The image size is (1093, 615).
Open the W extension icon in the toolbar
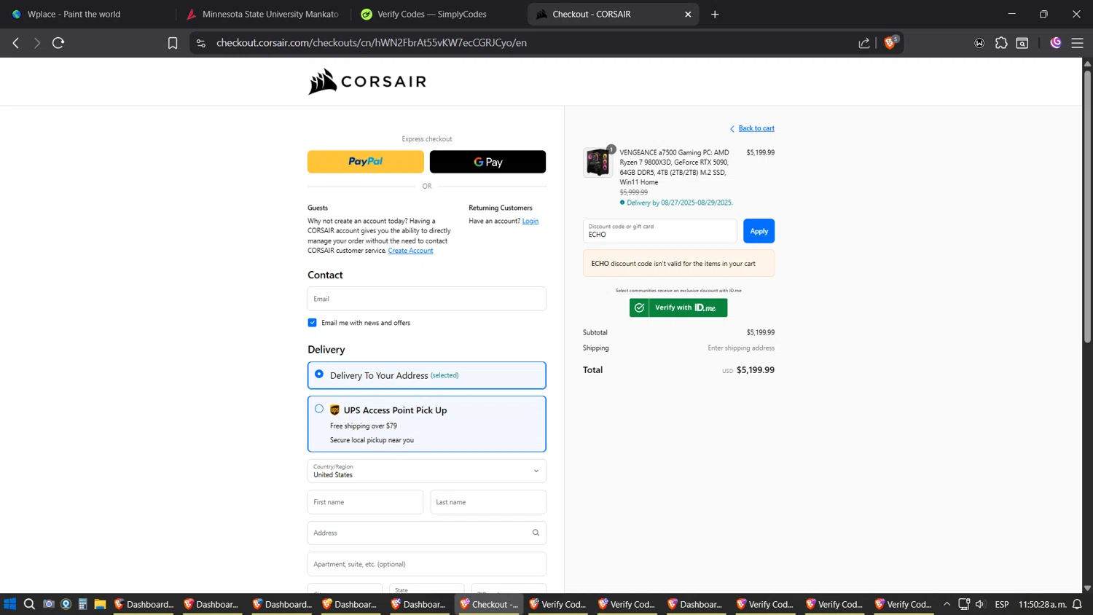pos(979,43)
